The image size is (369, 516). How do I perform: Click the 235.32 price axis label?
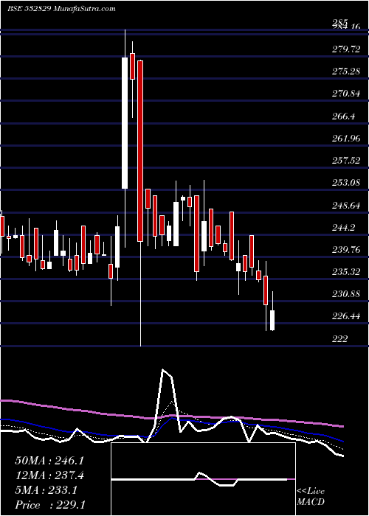(346, 272)
